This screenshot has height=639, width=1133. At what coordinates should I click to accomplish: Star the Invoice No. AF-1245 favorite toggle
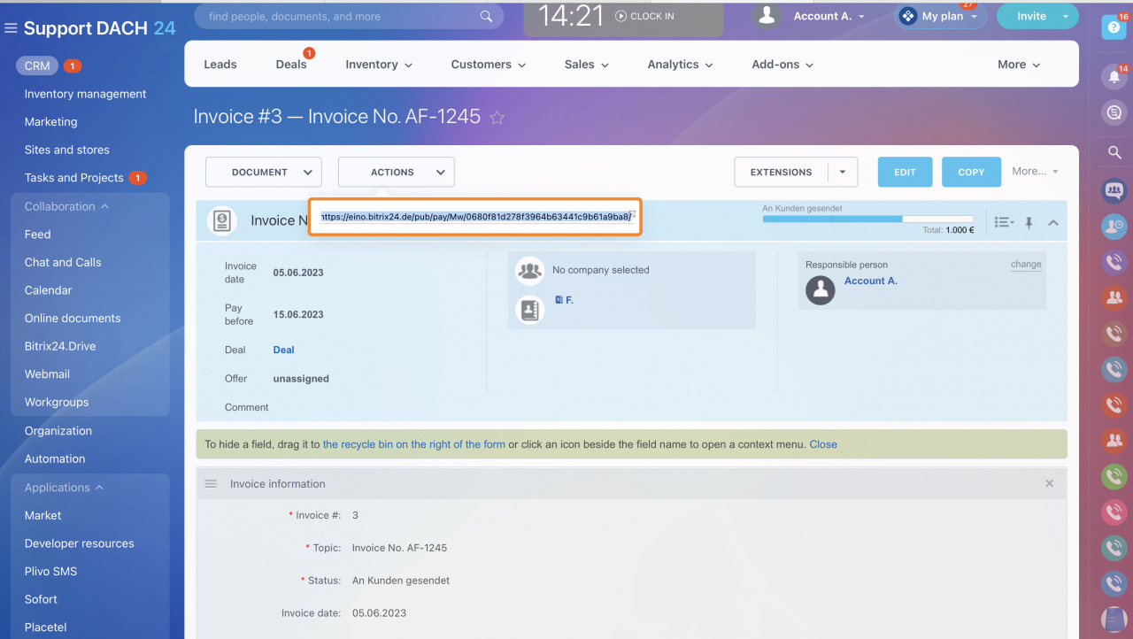click(x=497, y=116)
